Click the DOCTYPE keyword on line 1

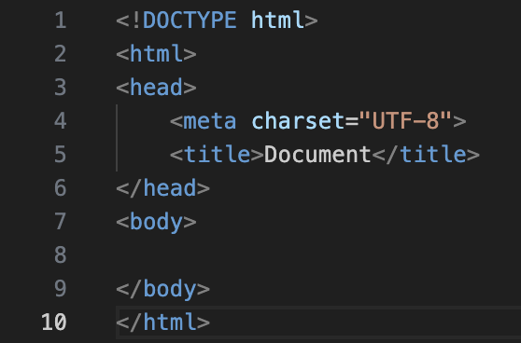click(x=190, y=21)
